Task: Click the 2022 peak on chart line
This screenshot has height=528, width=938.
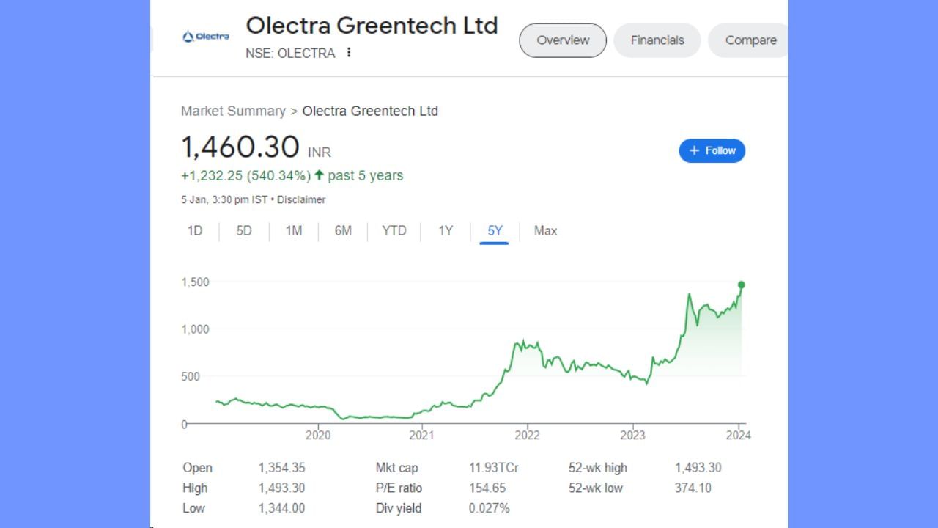Action: click(522, 340)
